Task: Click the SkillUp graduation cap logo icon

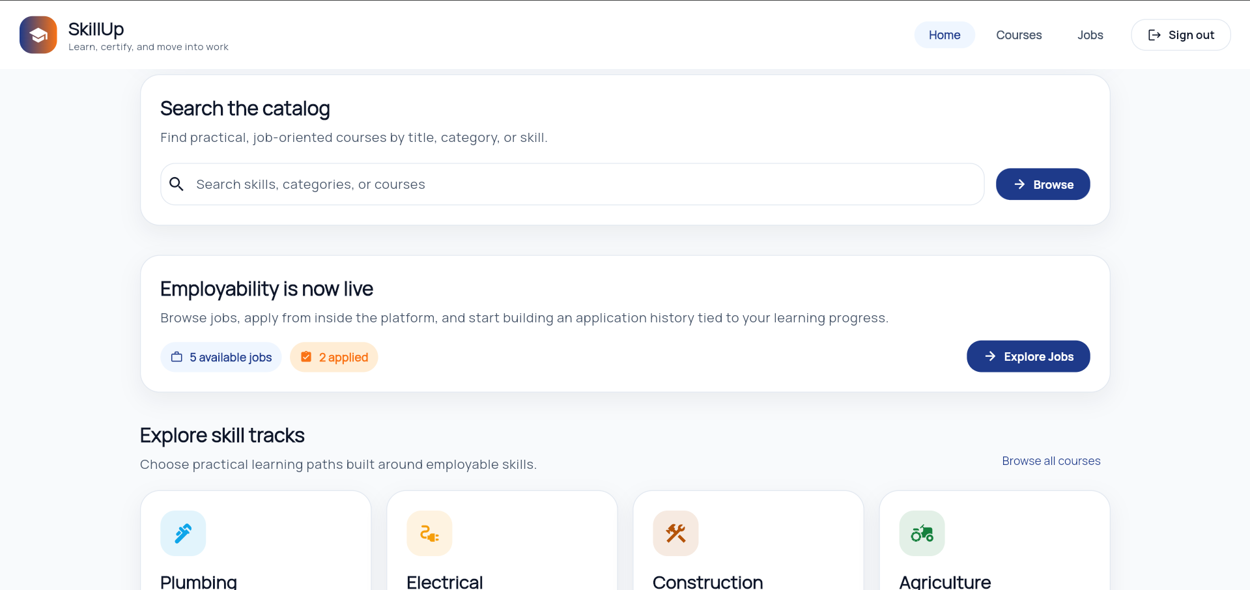Action: coord(37,34)
